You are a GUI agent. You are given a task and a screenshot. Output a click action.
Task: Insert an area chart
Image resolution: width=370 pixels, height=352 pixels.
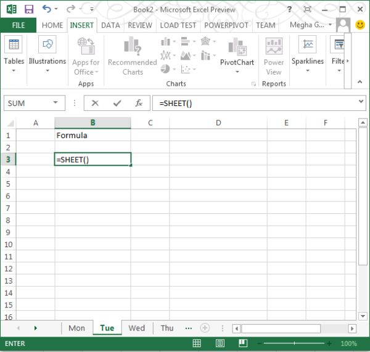(x=186, y=55)
